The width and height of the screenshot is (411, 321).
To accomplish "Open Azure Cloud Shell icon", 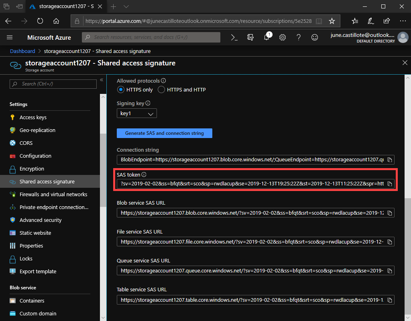I will tap(234, 37).
